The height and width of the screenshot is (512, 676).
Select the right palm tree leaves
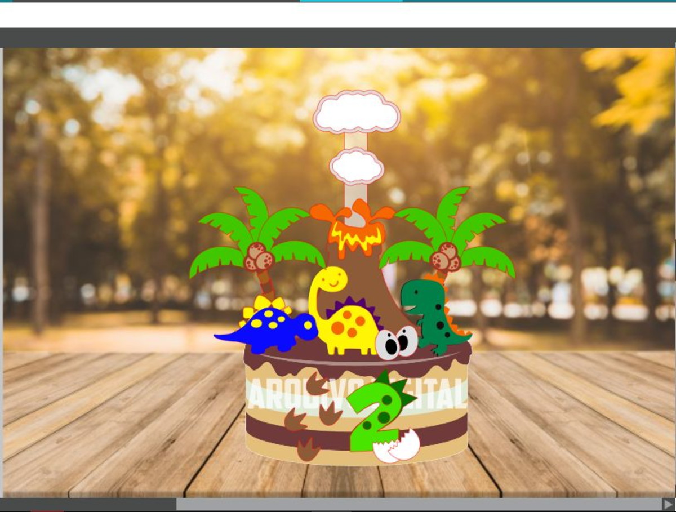point(448,231)
